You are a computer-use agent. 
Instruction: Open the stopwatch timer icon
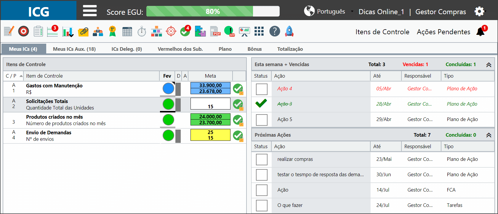[142, 31]
